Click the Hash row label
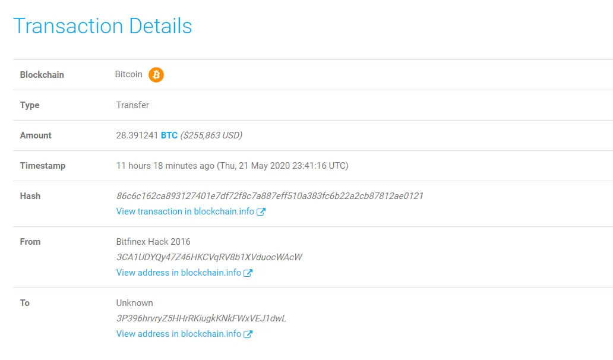The image size is (613, 360). 30,195
